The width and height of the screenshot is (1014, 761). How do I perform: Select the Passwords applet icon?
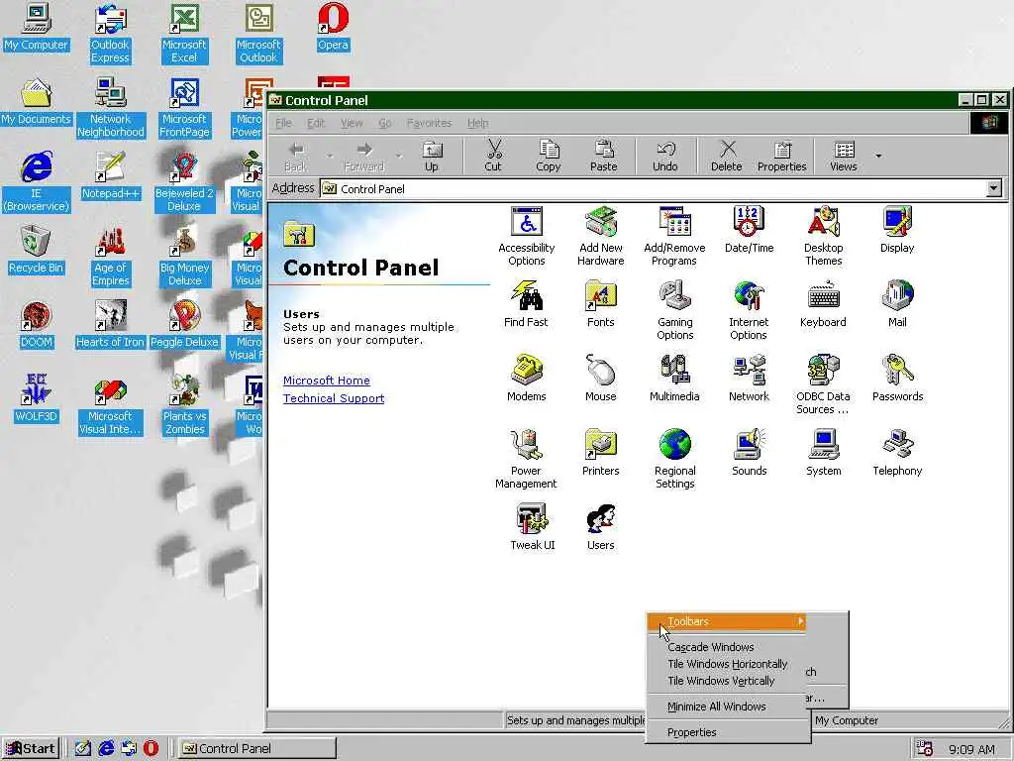point(897,378)
